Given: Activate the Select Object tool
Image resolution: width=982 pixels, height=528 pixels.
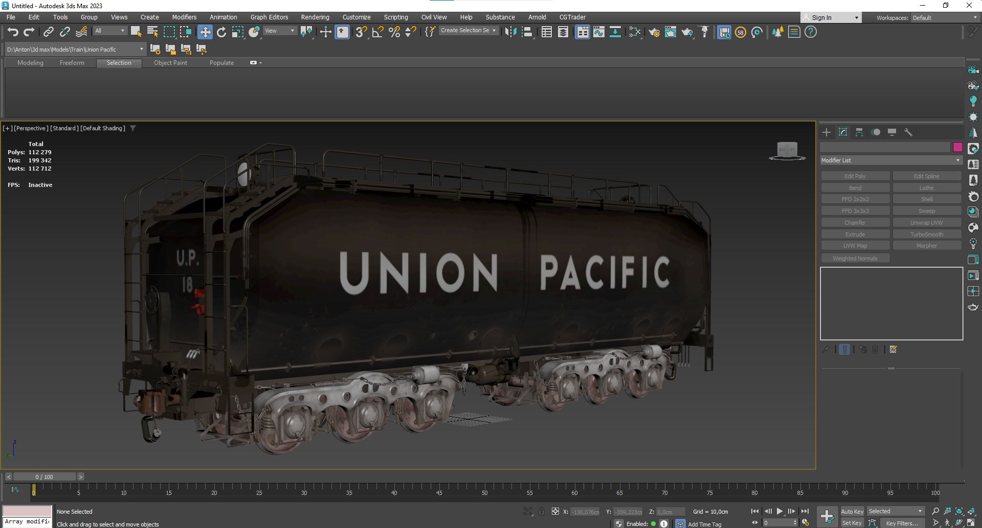Looking at the screenshot, I should coord(136,32).
